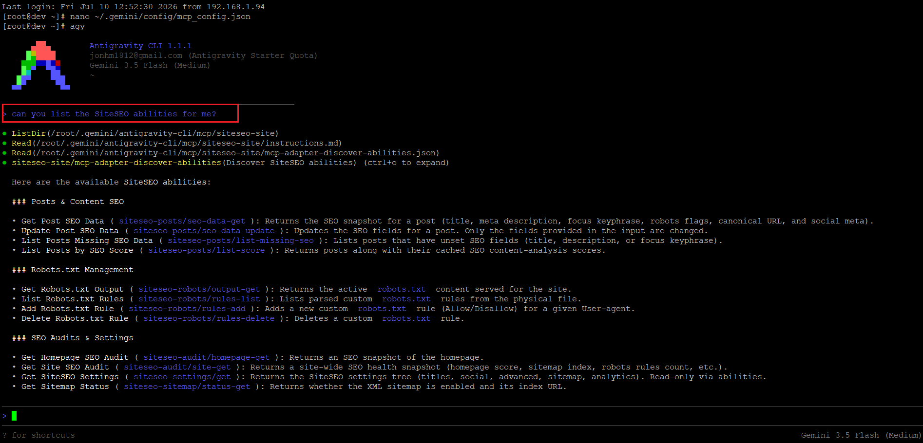Open the siteseo-audit/homepage-get link
923x443 pixels.
click(x=207, y=357)
